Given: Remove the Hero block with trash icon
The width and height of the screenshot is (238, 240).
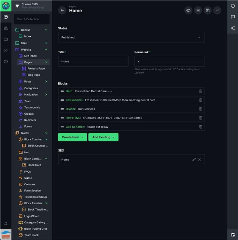Looking at the screenshot, I should (x=201, y=91).
